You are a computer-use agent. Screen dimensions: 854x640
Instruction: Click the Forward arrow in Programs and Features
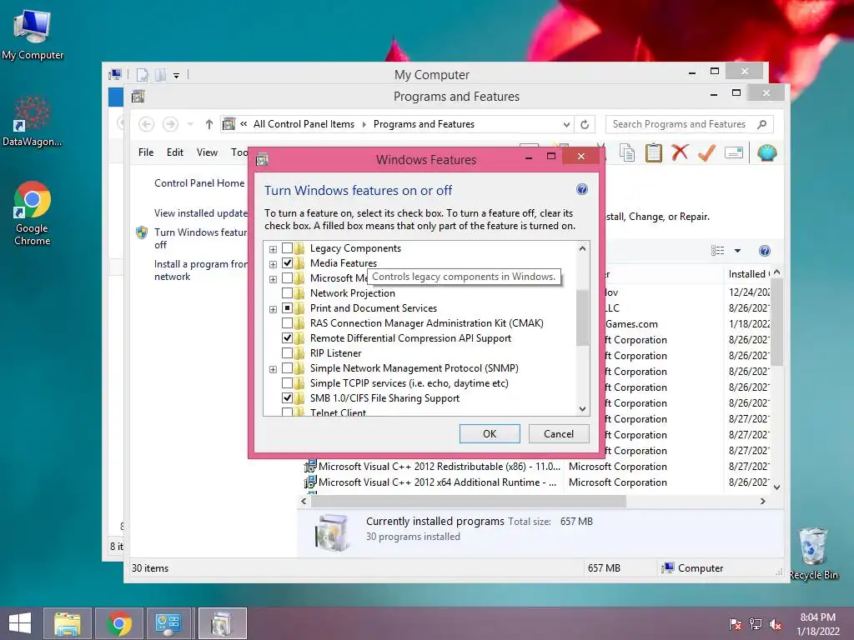point(170,124)
